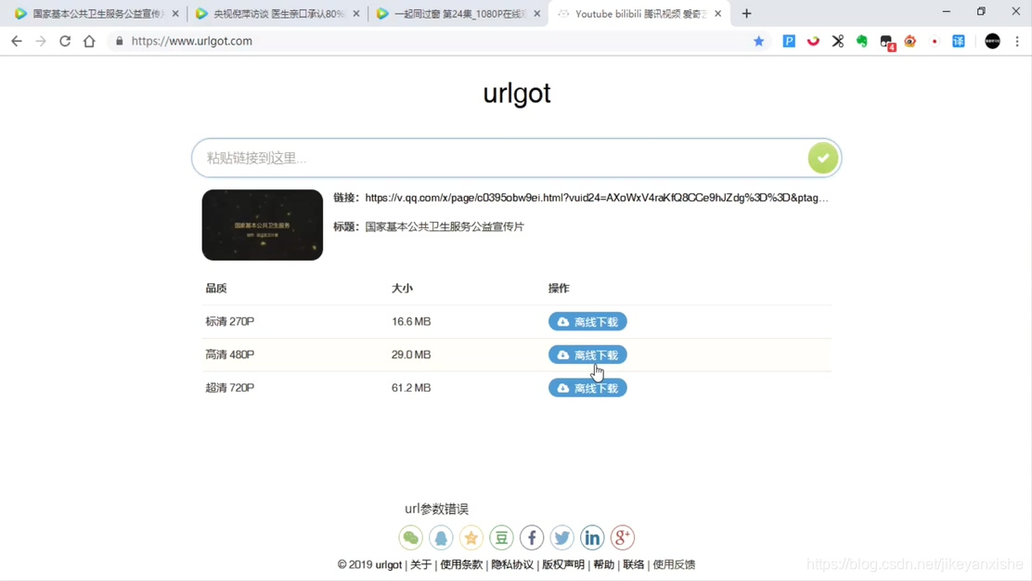This screenshot has width=1032, height=581.
Task: Click the red dot record extension
Action: 935,41
